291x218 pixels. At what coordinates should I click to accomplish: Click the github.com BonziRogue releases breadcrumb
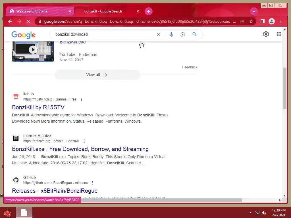[55, 183]
